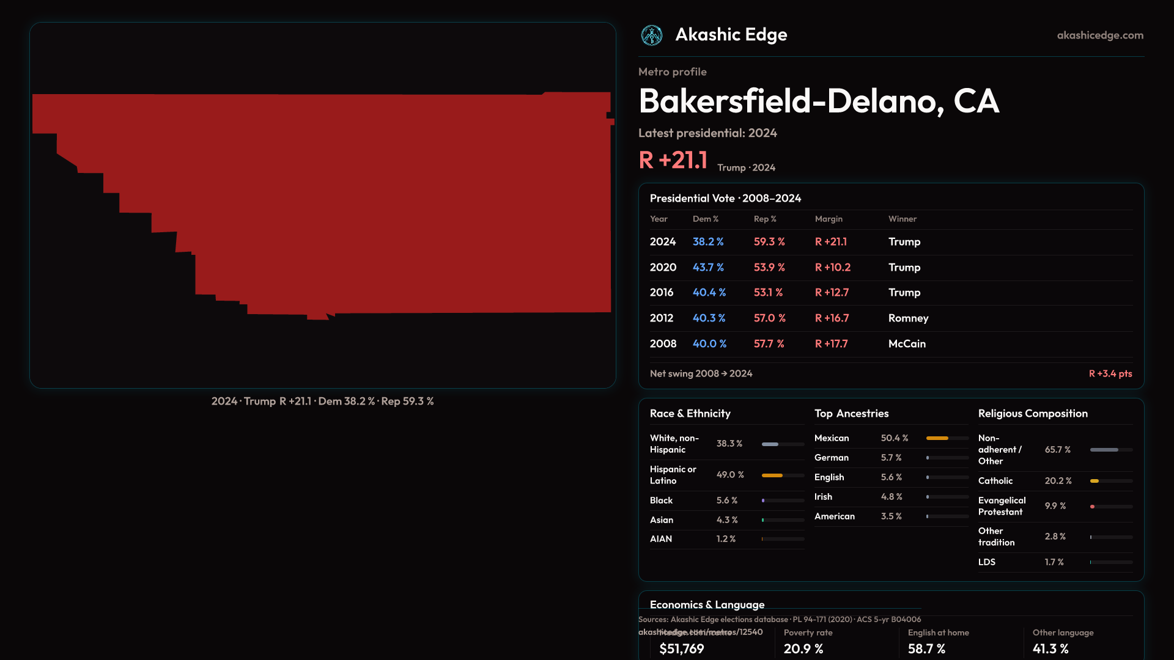Click the Akashic Edge brand title
This screenshot has width=1174, height=660.
point(731,35)
